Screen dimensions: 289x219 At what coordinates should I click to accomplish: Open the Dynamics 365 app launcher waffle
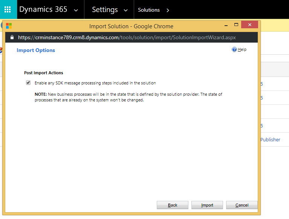[8, 9]
